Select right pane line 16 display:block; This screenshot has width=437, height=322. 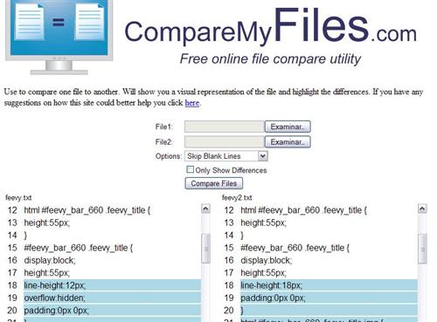tap(267, 260)
